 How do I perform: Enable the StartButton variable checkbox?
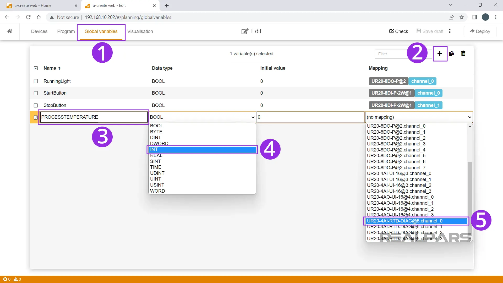coord(36,93)
